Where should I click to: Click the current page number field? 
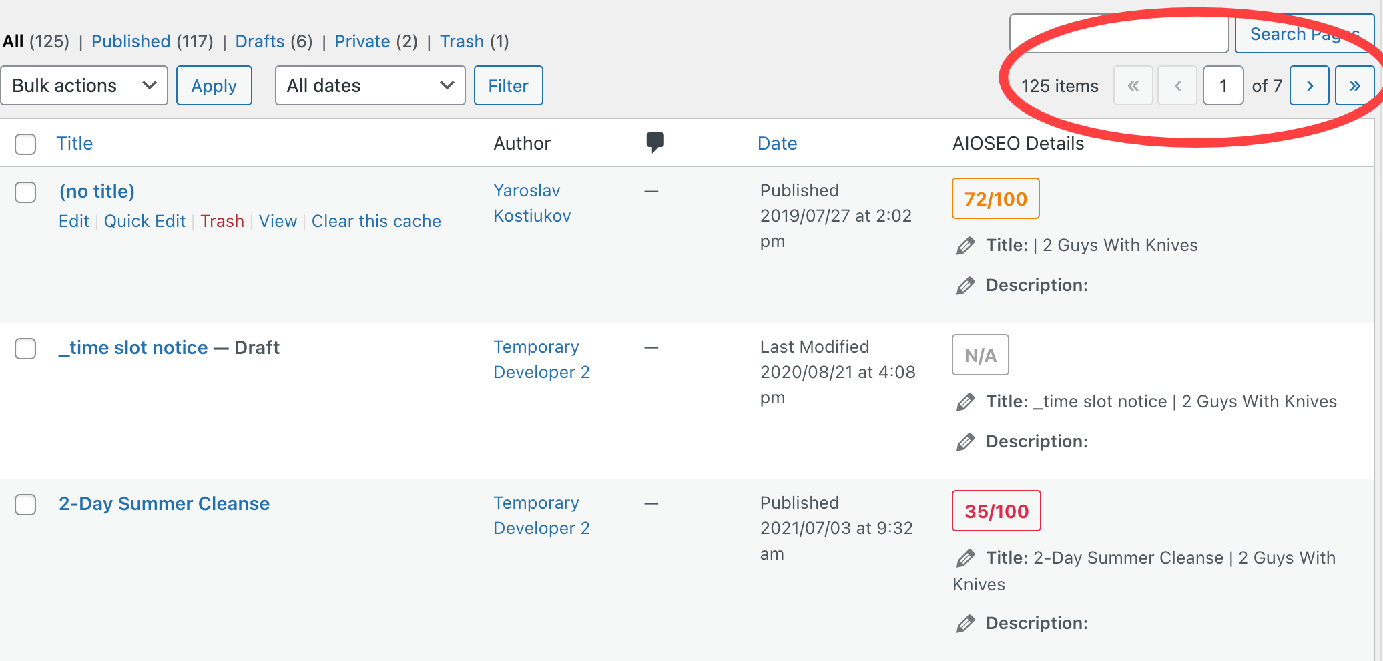(x=1223, y=85)
